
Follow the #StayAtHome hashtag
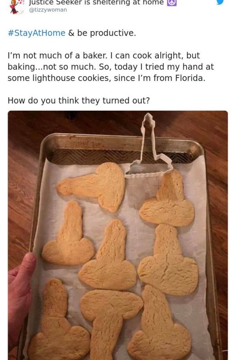[x=36, y=33]
